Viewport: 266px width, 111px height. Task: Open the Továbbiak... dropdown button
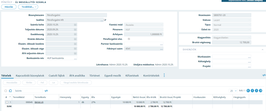click(x=28, y=7)
